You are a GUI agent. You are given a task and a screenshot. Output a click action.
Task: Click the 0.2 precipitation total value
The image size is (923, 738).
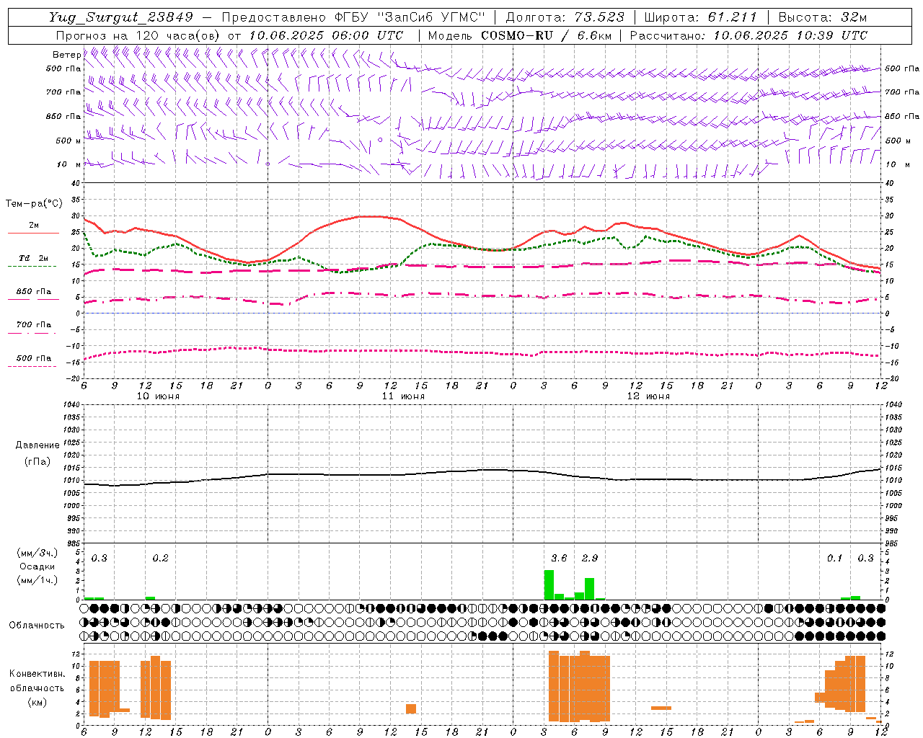(160, 558)
